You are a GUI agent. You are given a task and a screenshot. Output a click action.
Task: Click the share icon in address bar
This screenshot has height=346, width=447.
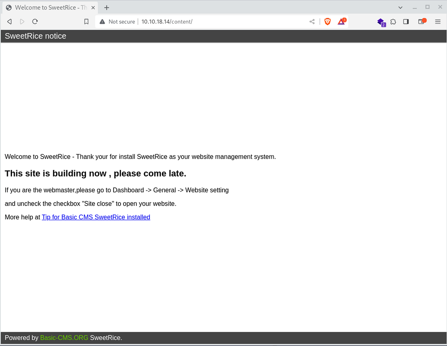click(312, 22)
